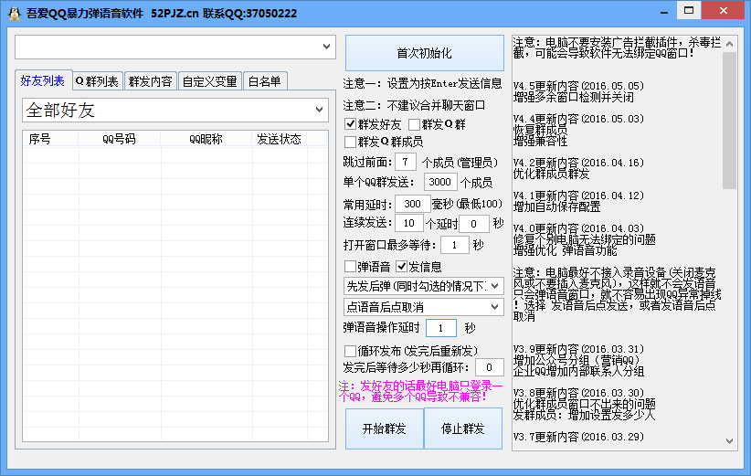Toggle the 群发Q群成员 checkbox
Viewport: 751px width, 476px height.
(x=351, y=142)
